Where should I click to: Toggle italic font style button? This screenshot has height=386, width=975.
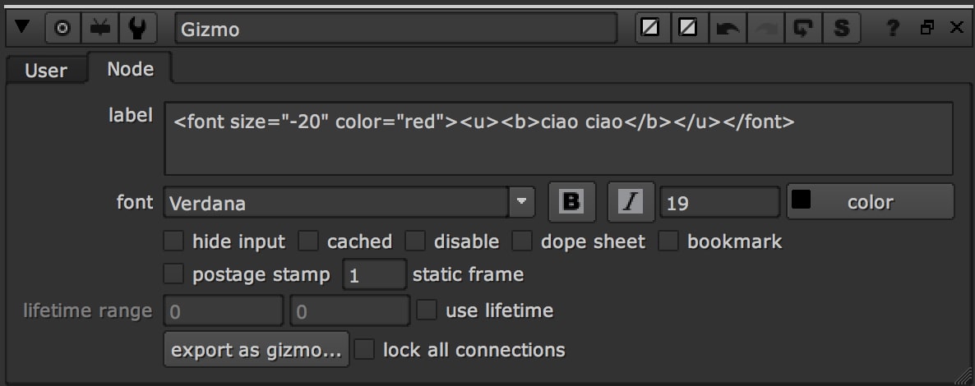pyautogui.click(x=631, y=202)
